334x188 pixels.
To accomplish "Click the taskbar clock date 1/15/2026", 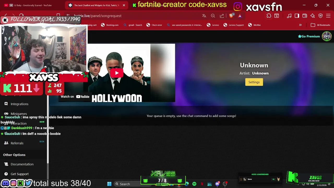I will (x=321, y=185).
